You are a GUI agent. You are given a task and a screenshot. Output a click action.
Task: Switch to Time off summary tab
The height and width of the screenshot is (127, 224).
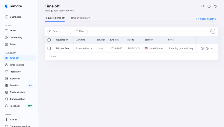tap(80, 18)
